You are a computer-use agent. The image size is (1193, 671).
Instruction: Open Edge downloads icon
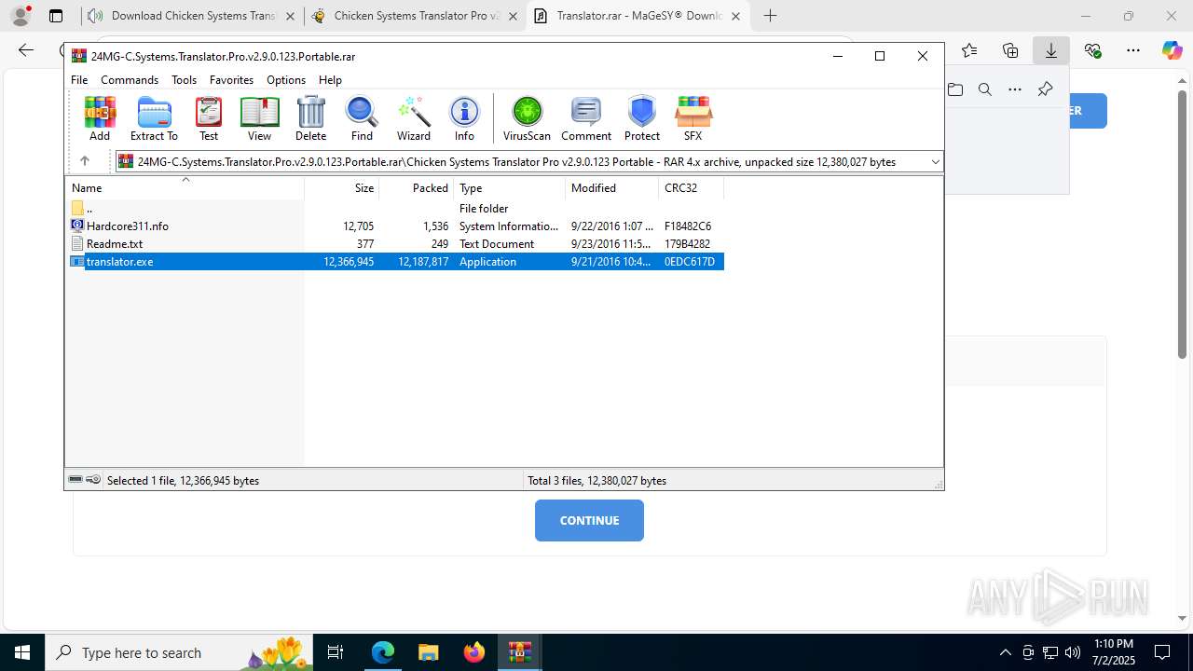(x=1051, y=50)
